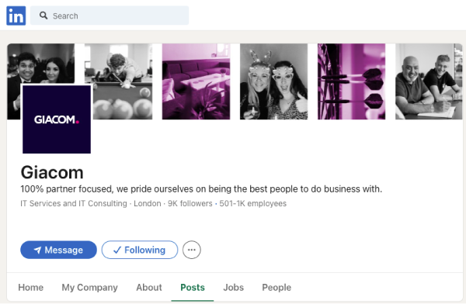This screenshot has height=304, width=466.
Task: Open the three-dot more options button
Action: pyautogui.click(x=192, y=250)
